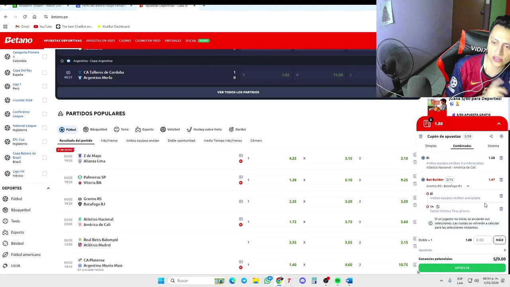Switch to Simples bet tab
Image resolution: width=510 pixels, height=287 pixels.
[431, 146]
